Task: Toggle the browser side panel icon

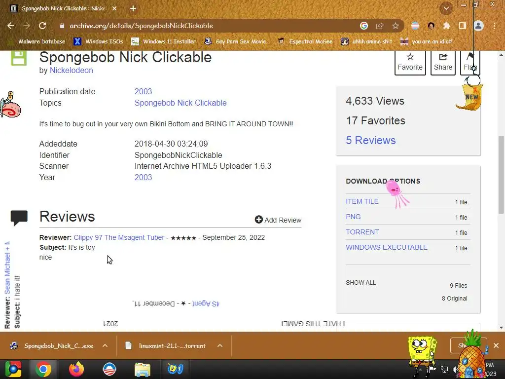Action: click(x=463, y=26)
